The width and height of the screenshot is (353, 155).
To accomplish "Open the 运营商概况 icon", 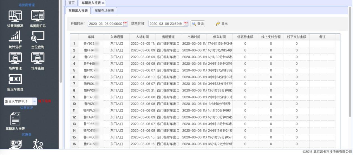I will (x=15, y=16).
